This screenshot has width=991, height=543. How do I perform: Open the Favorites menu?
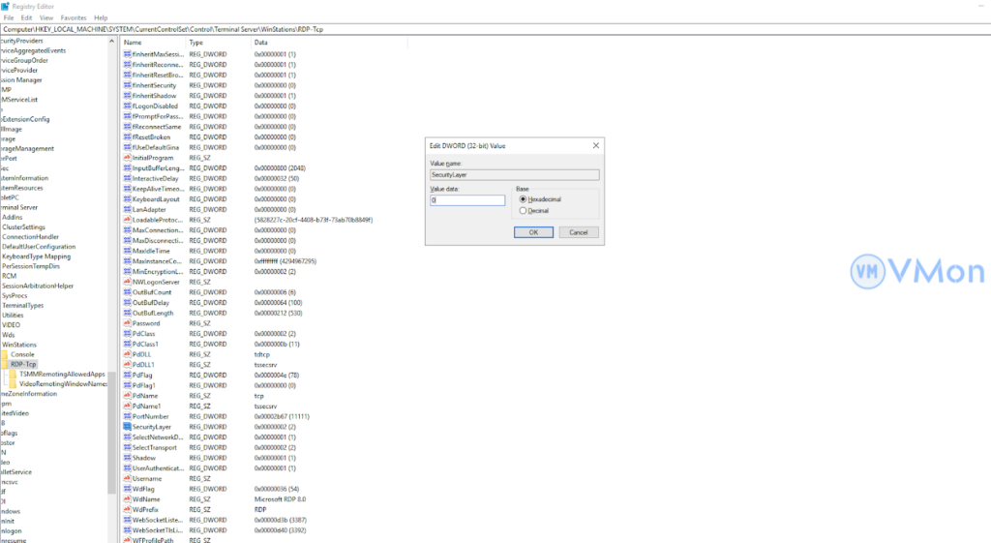73,17
